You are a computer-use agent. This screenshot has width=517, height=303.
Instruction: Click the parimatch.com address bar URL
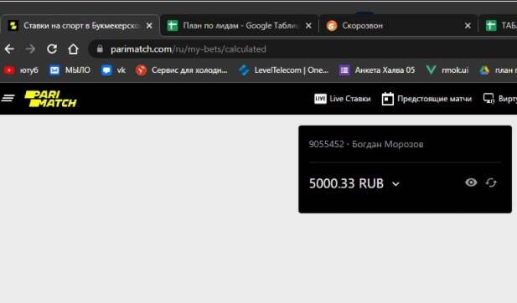(189, 49)
